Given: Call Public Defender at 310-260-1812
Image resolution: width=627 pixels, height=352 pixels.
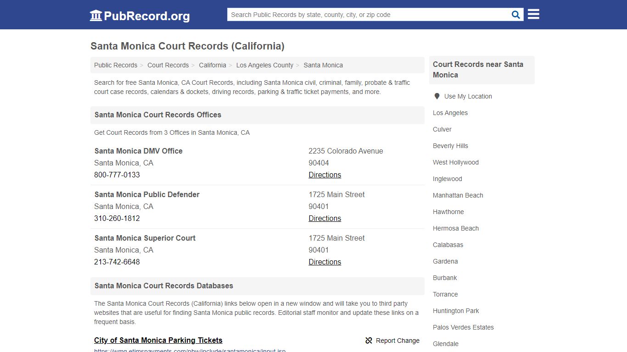Looking at the screenshot, I should (x=117, y=218).
